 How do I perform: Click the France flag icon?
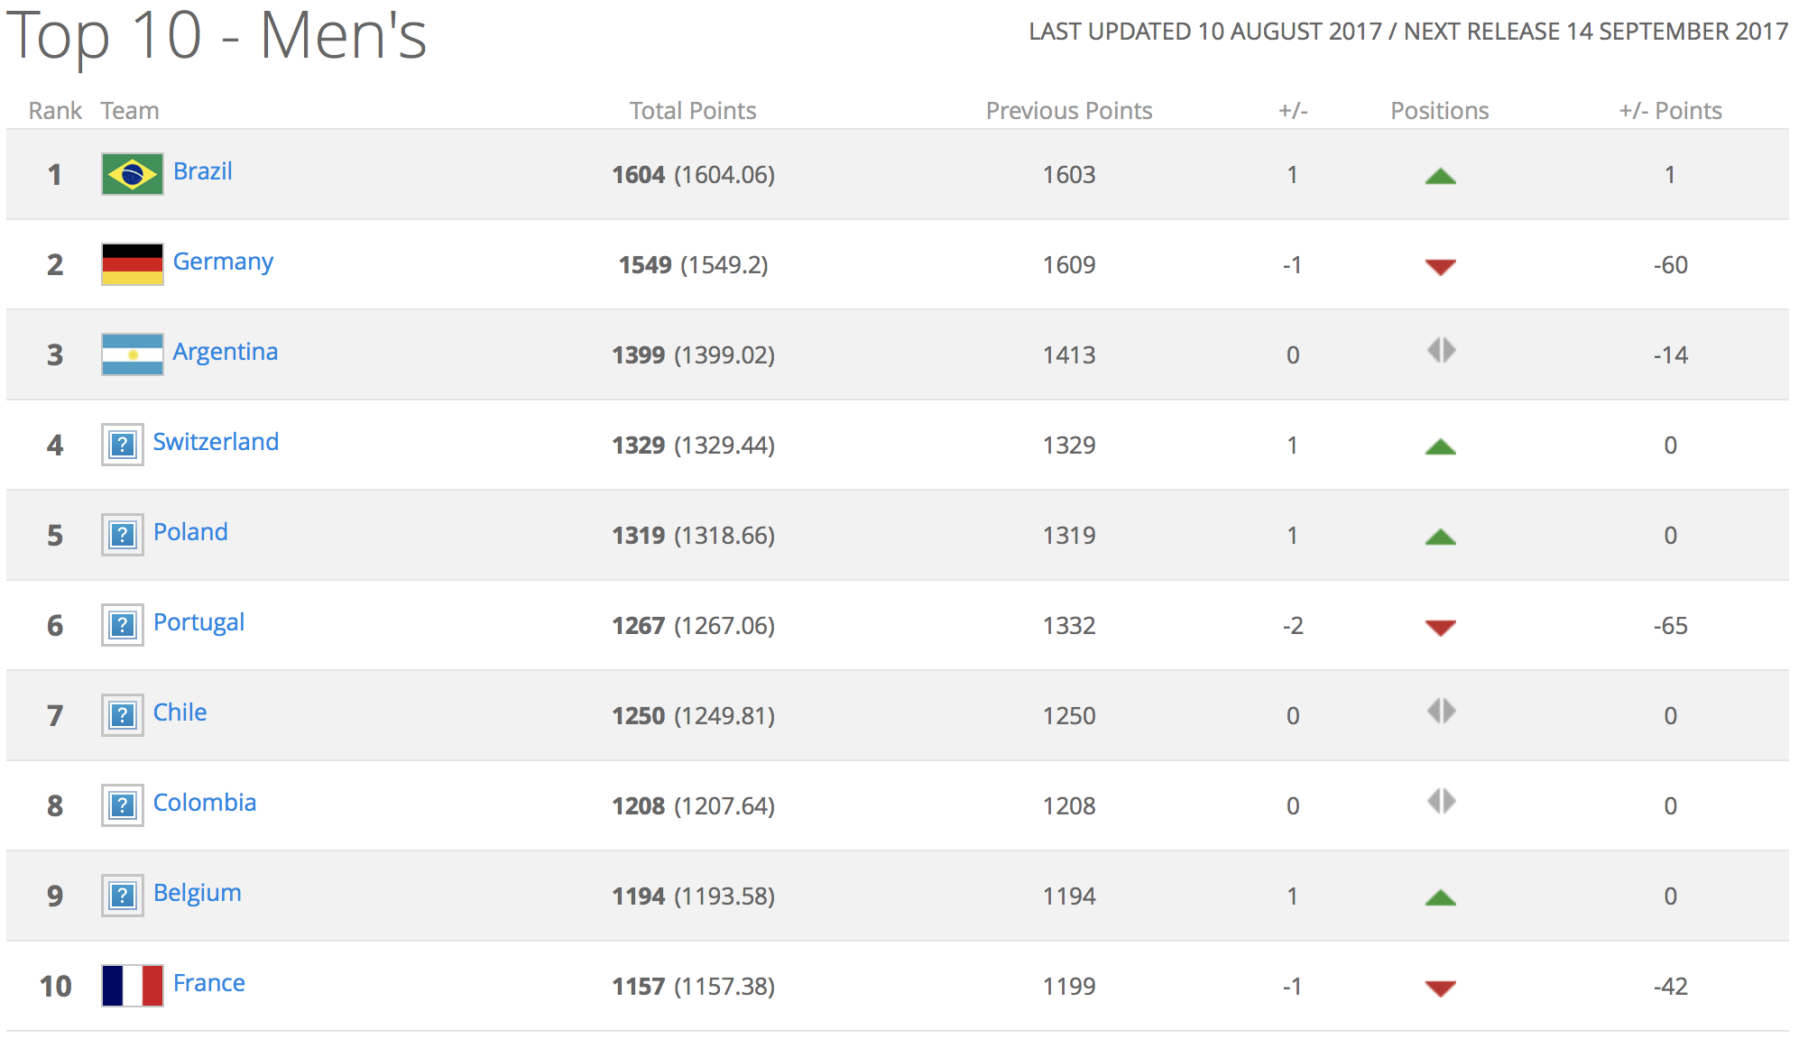[x=133, y=986]
